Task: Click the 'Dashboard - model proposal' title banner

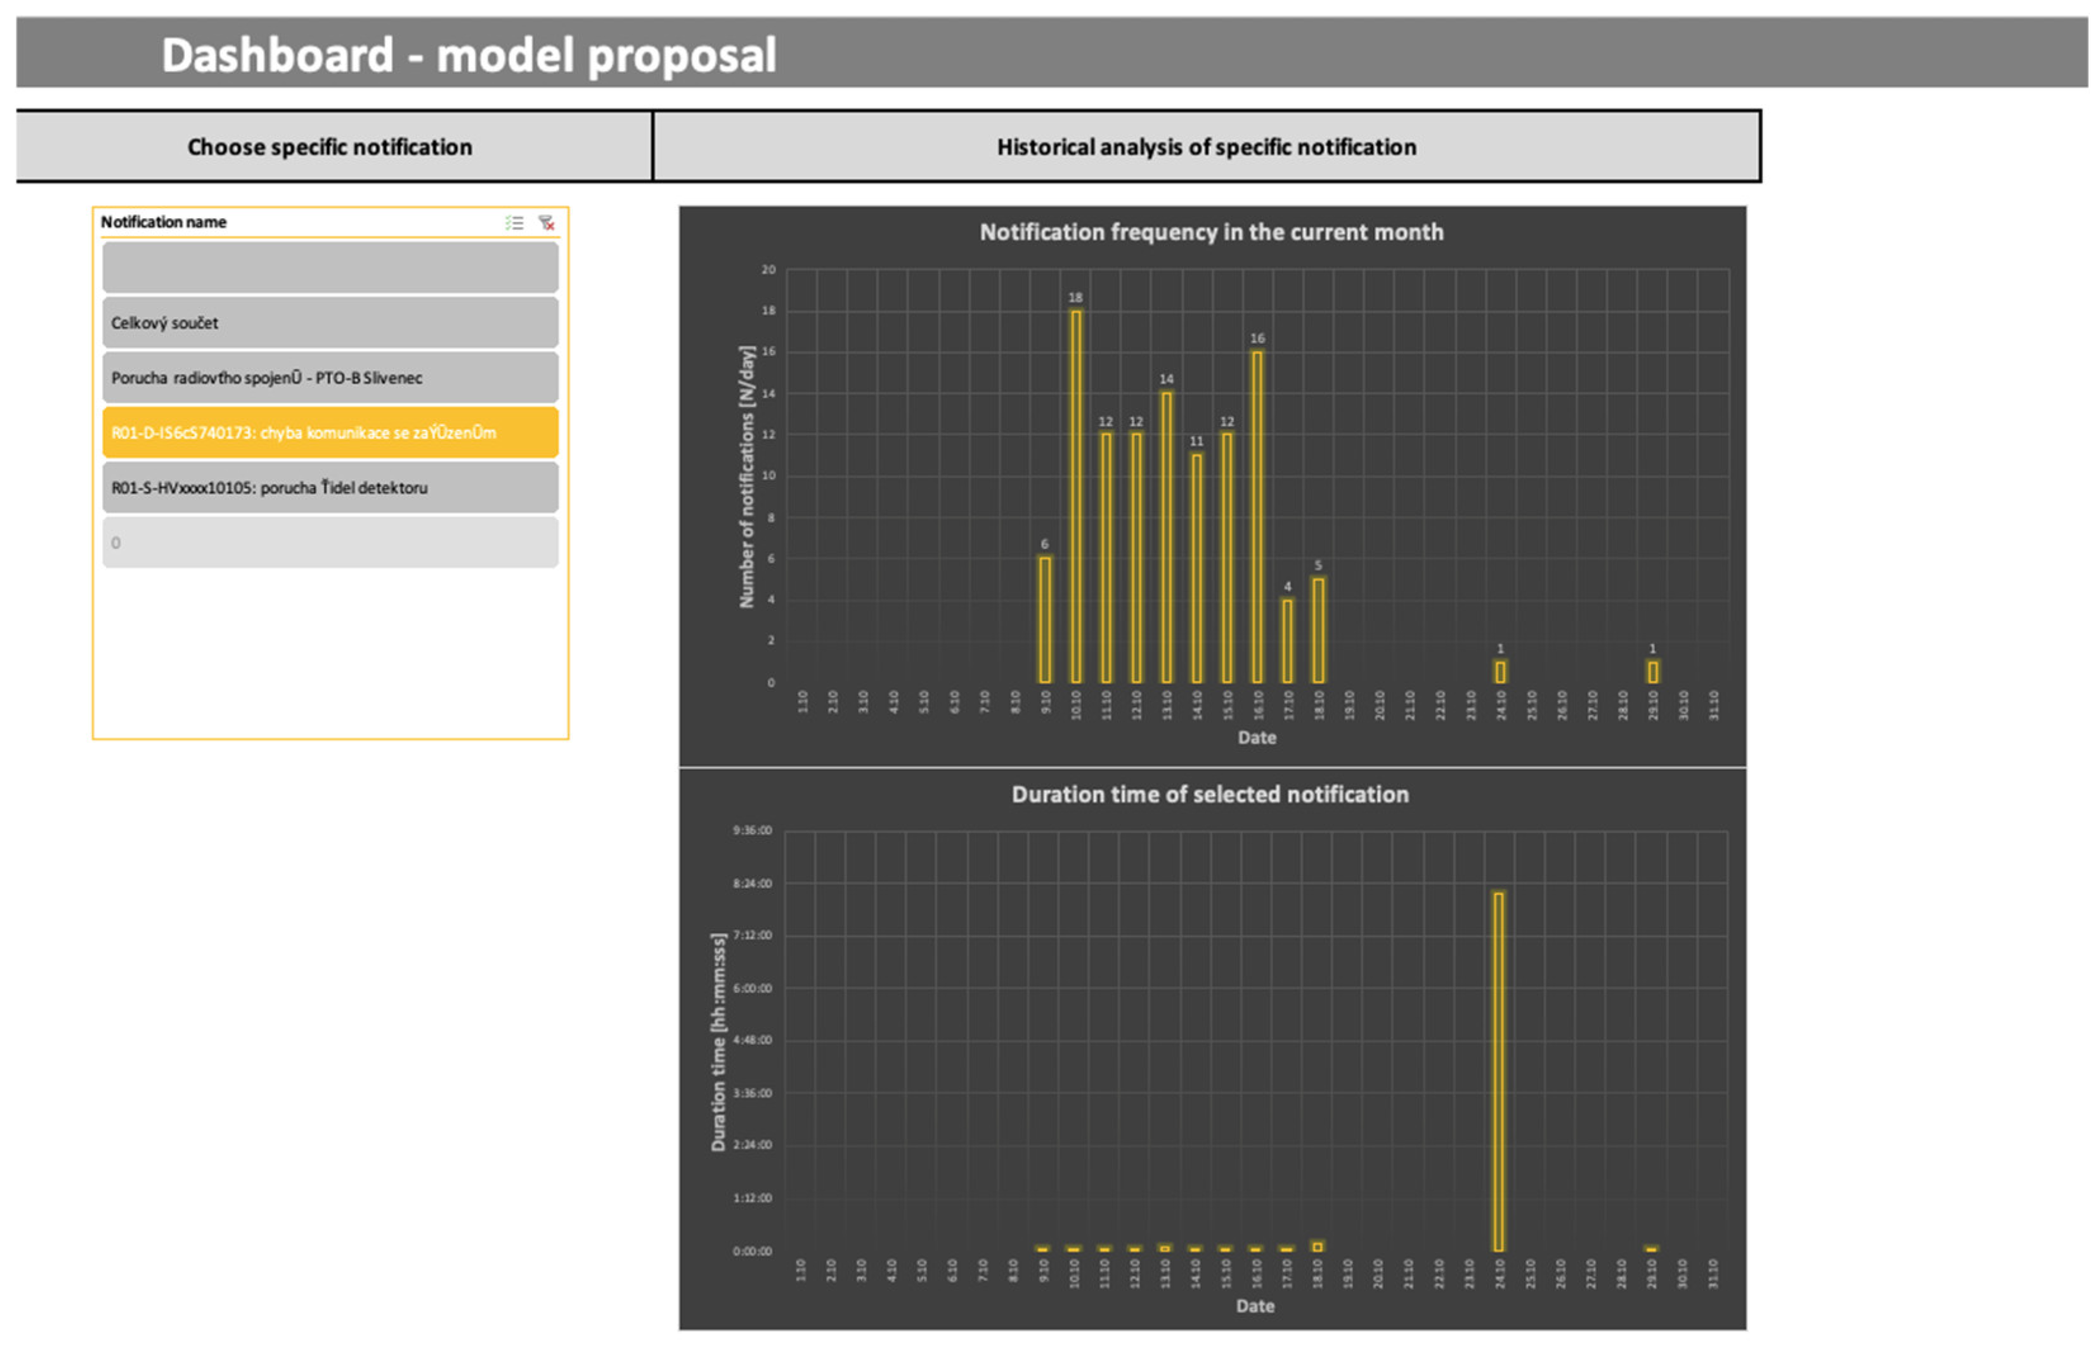Action: pyautogui.click(x=469, y=55)
